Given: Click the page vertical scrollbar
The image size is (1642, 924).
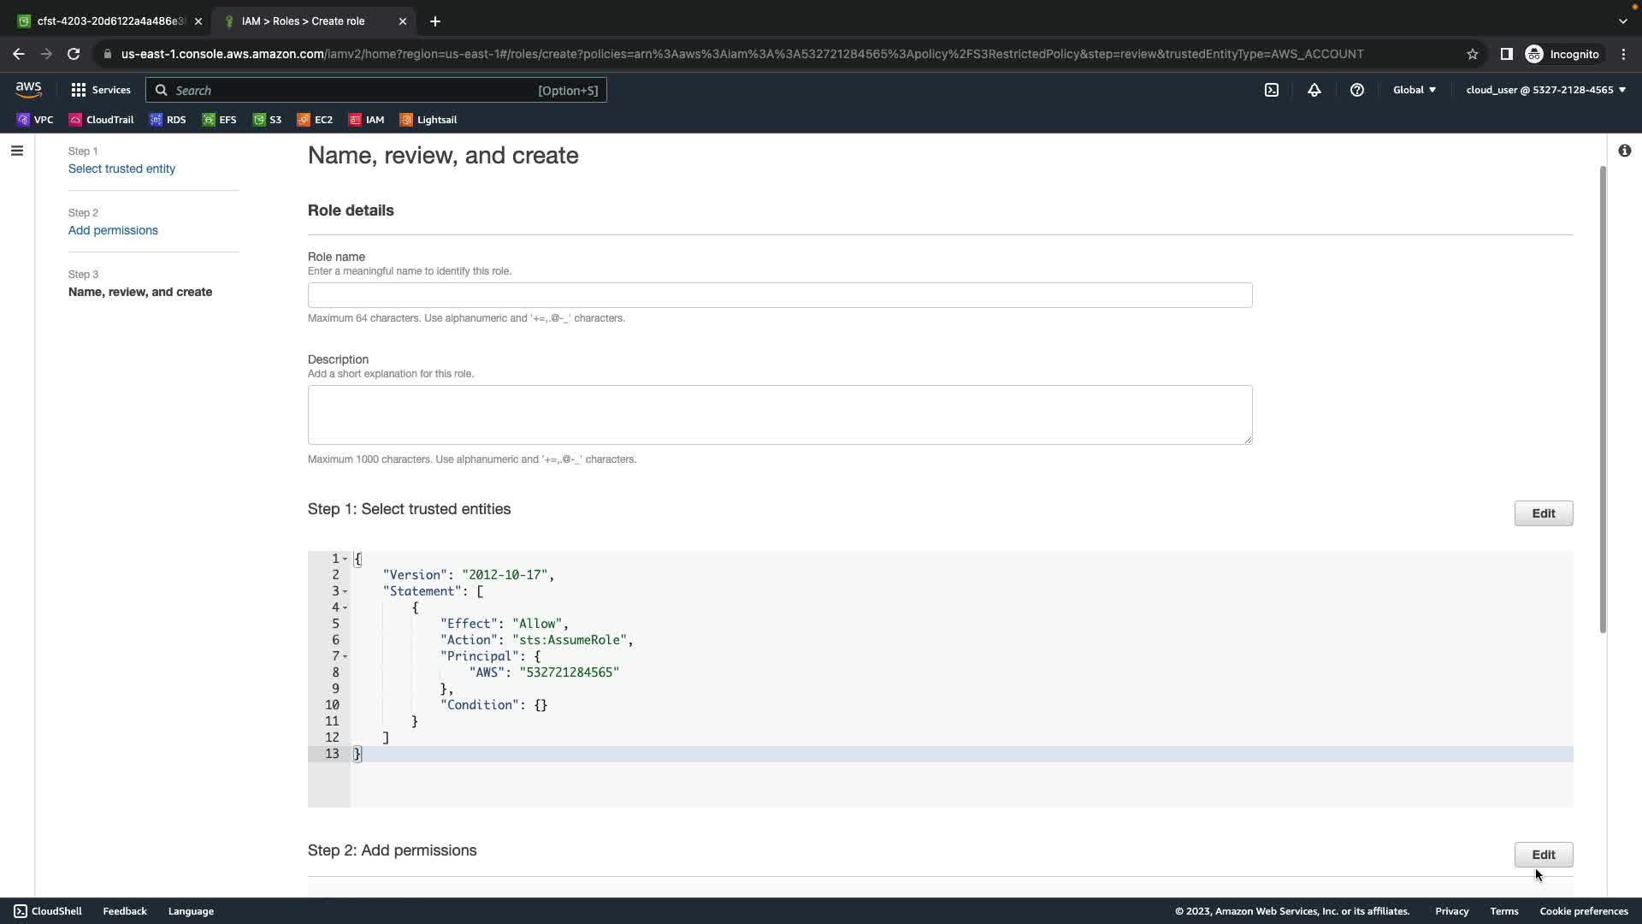Looking at the screenshot, I should (1603, 400).
